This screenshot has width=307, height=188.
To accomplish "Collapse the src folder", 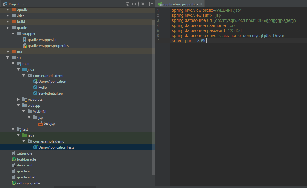I will pyautogui.click(x=8, y=58).
